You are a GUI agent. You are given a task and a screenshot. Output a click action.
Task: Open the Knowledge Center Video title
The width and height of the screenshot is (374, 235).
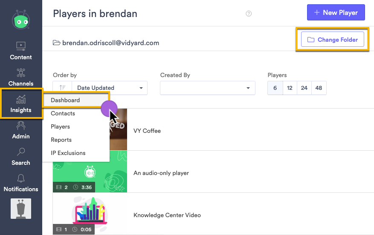tap(167, 215)
